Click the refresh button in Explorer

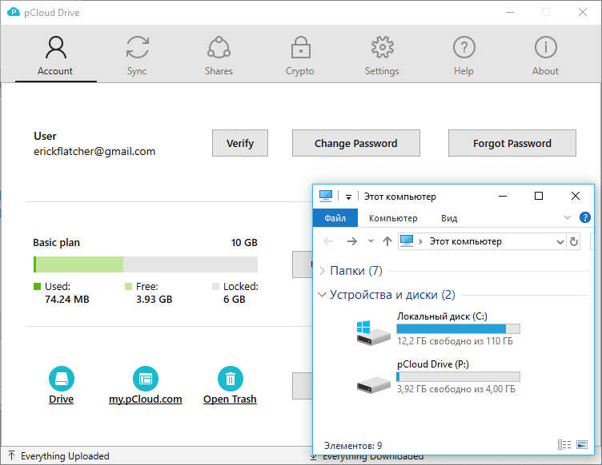point(574,242)
